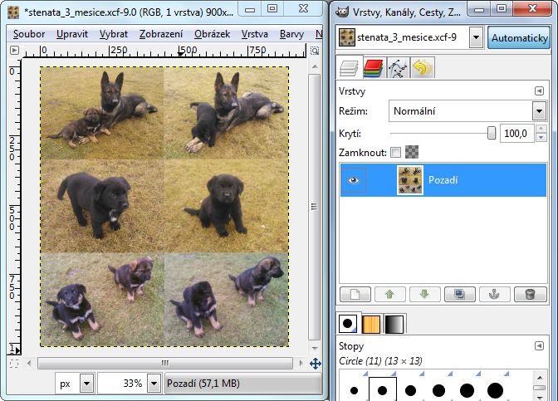558x401 pixels.
Task: Switch to the Gradients tab
Action: [394, 324]
